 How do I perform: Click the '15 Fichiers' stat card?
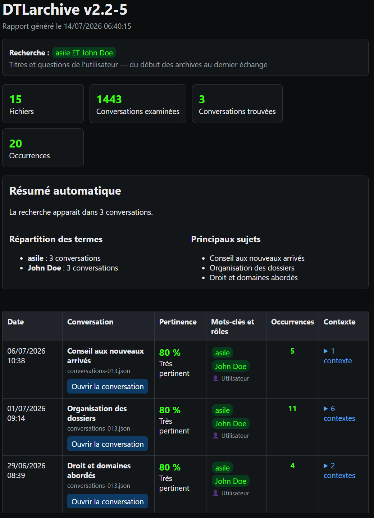(x=43, y=104)
